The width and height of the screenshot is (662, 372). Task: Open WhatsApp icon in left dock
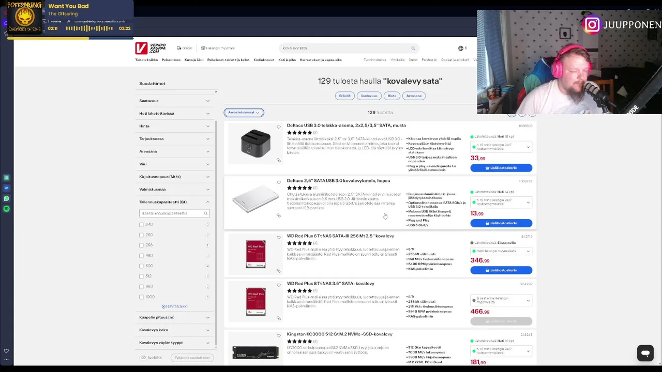click(x=6, y=198)
